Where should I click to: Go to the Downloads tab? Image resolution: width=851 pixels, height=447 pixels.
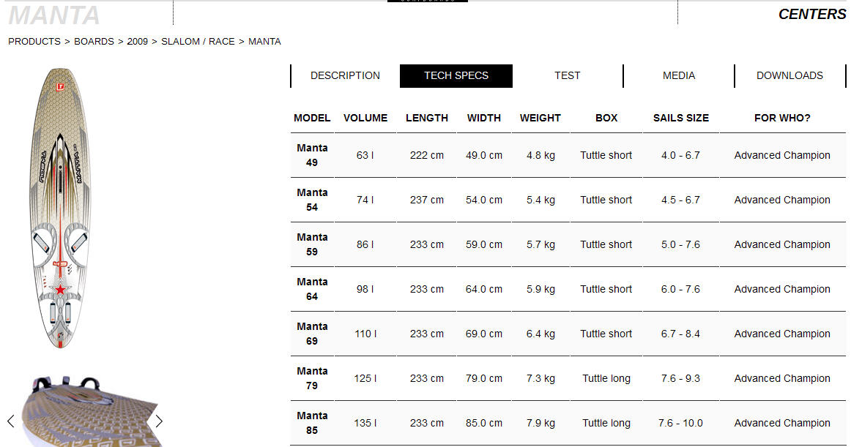tap(789, 76)
